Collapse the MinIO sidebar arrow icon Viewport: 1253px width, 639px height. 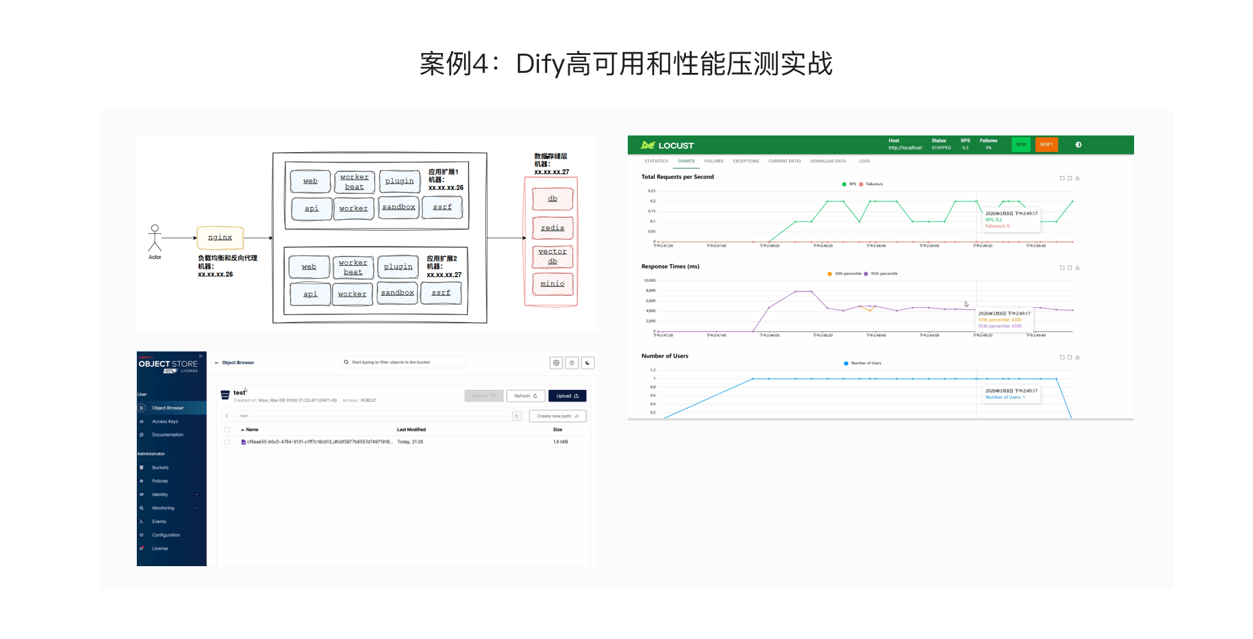tap(201, 356)
